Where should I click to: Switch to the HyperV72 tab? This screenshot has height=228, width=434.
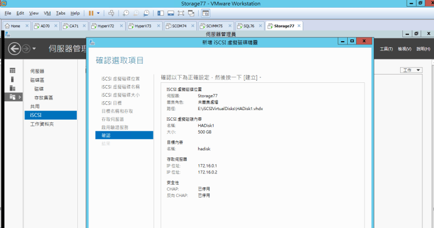(102, 26)
